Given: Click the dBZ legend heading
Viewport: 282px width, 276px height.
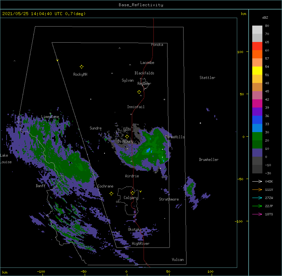Looking at the screenshot, I should pos(265,17).
